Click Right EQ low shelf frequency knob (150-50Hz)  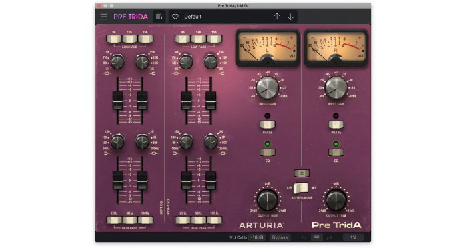(x=186, y=142)
